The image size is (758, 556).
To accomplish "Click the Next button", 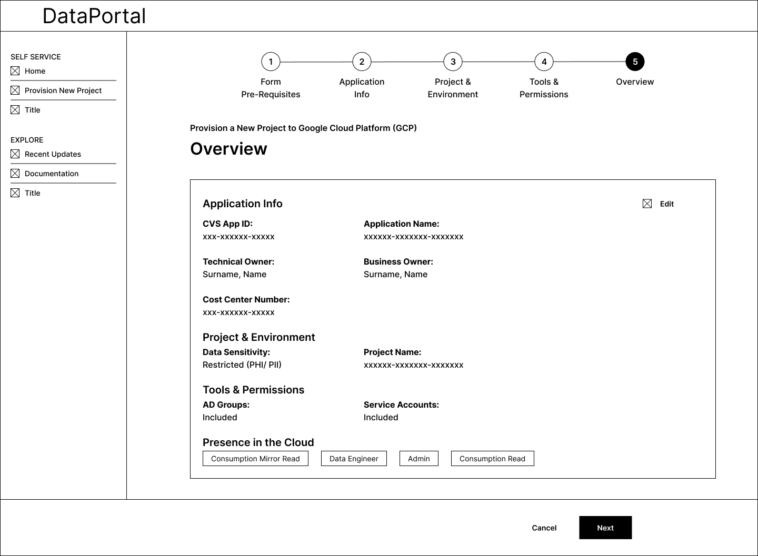I will coord(605,528).
